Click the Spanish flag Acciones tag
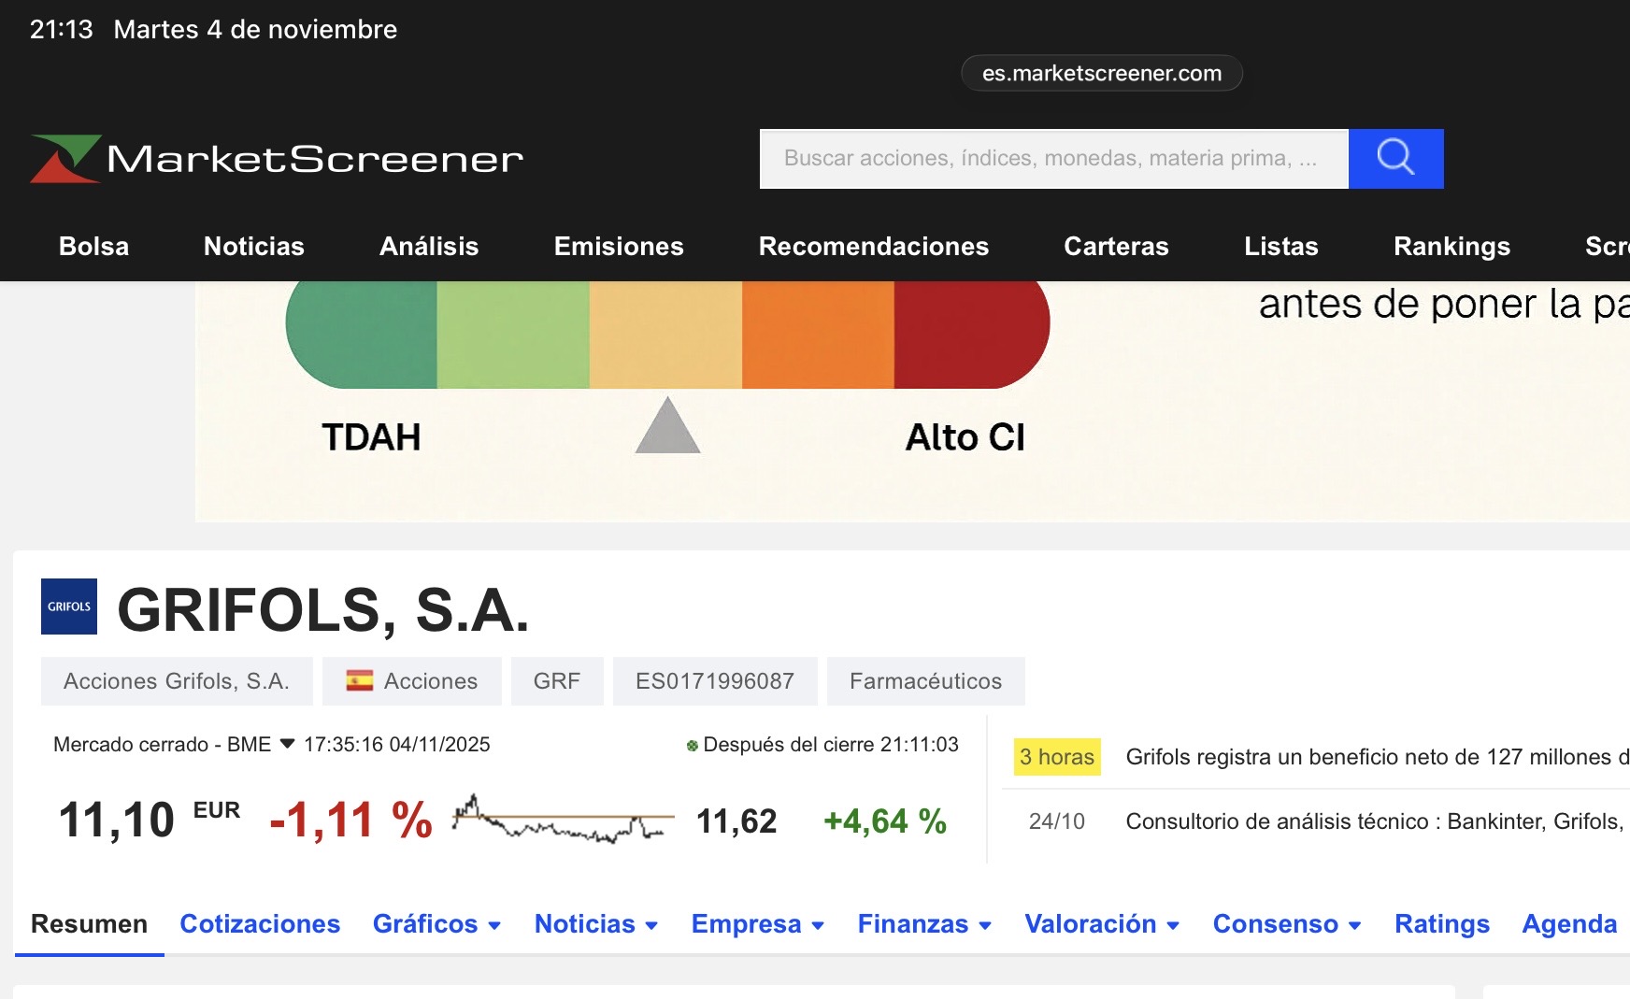The height and width of the screenshot is (999, 1630). click(411, 681)
